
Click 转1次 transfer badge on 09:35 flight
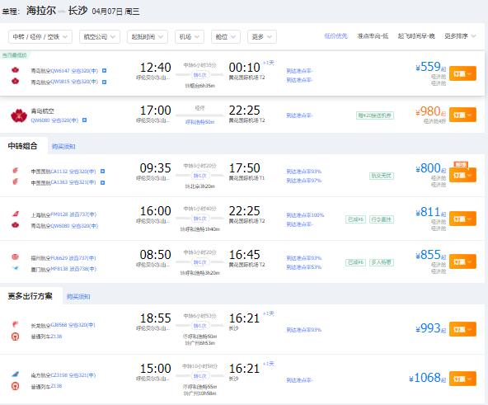pyautogui.click(x=200, y=176)
